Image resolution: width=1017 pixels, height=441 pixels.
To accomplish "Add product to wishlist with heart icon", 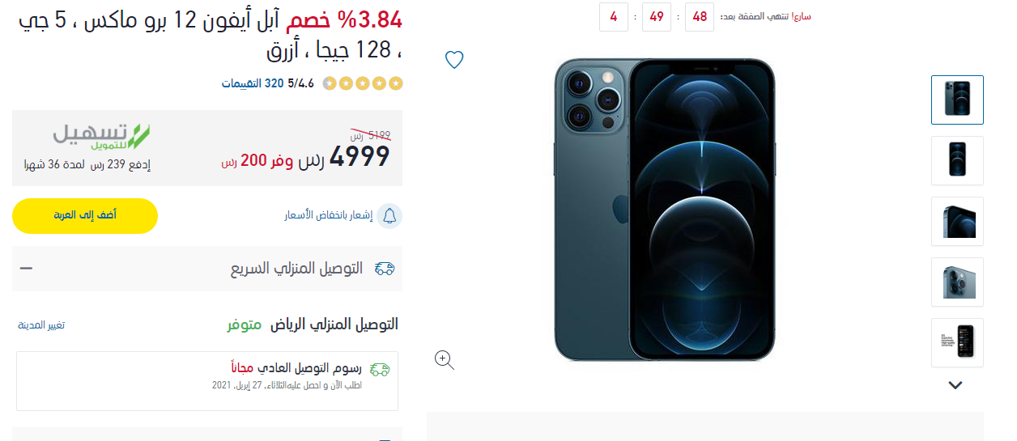I will 454,59.
